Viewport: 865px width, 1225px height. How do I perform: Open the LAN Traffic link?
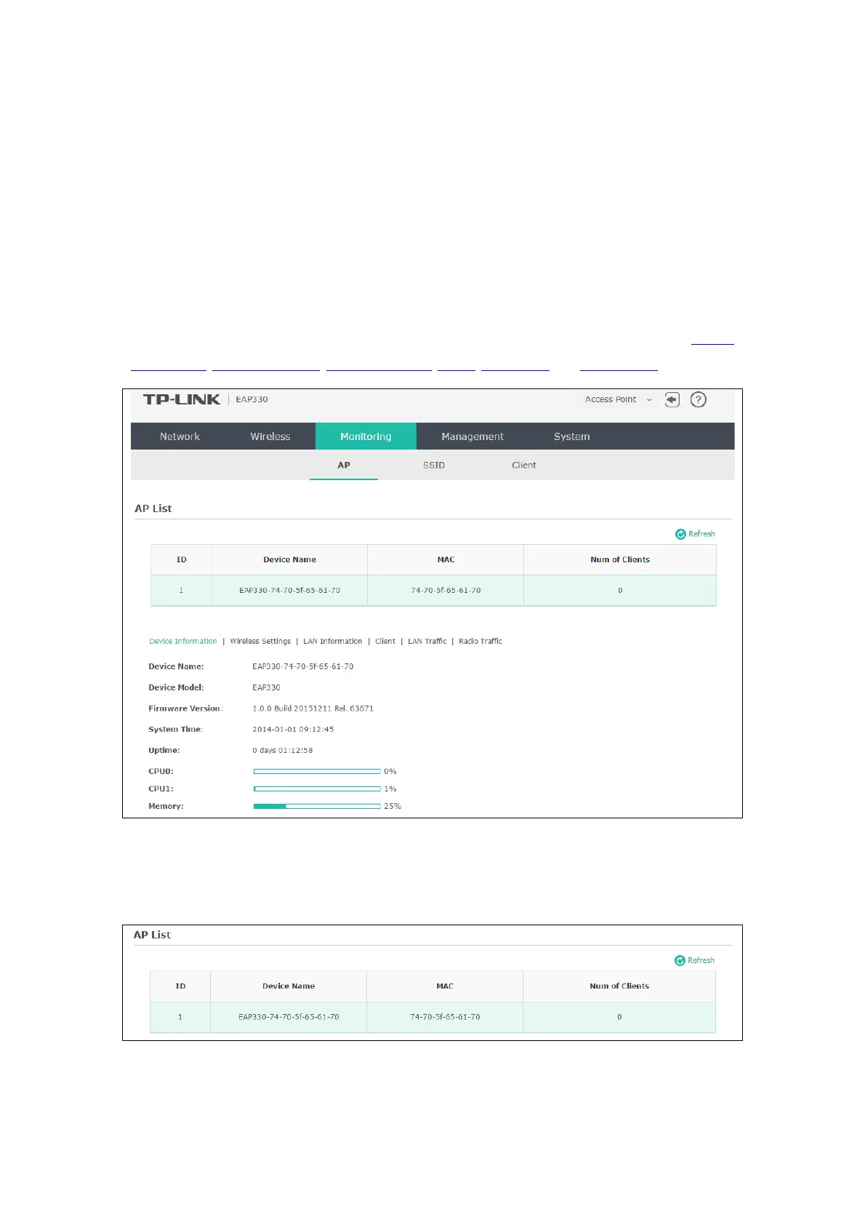(x=427, y=641)
